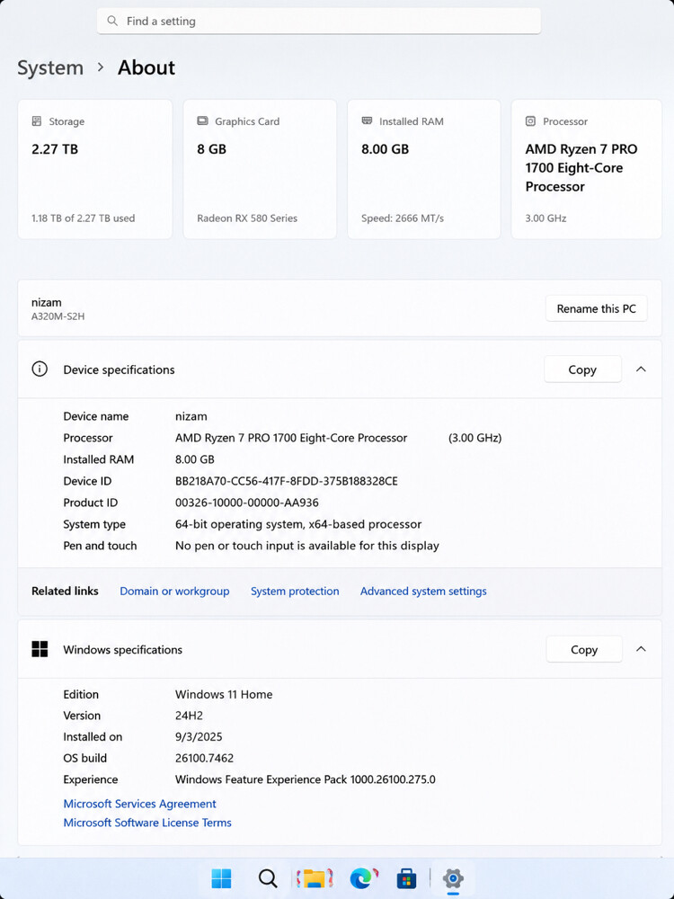Click the Product ID value 00326-10000-00000-AA936
The image size is (674, 899).
[x=246, y=503]
